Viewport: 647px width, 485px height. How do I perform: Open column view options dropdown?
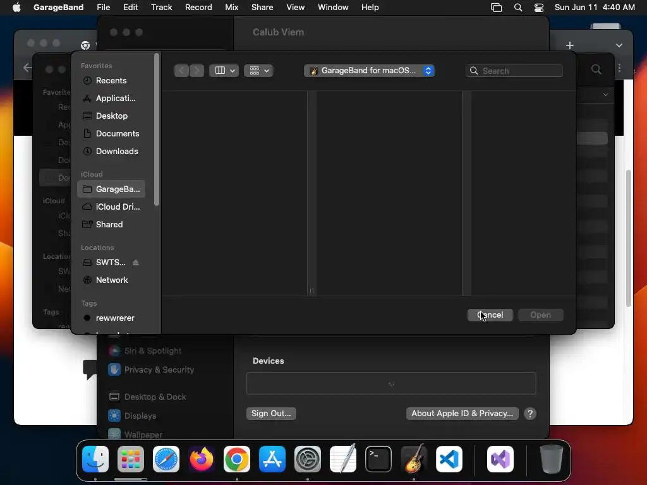pyautogui.click(x=224, y=71)
